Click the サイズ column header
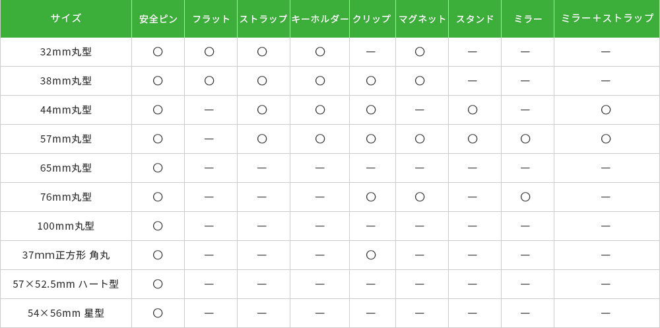This screenshot has height=328, width=660. [66, 18]
